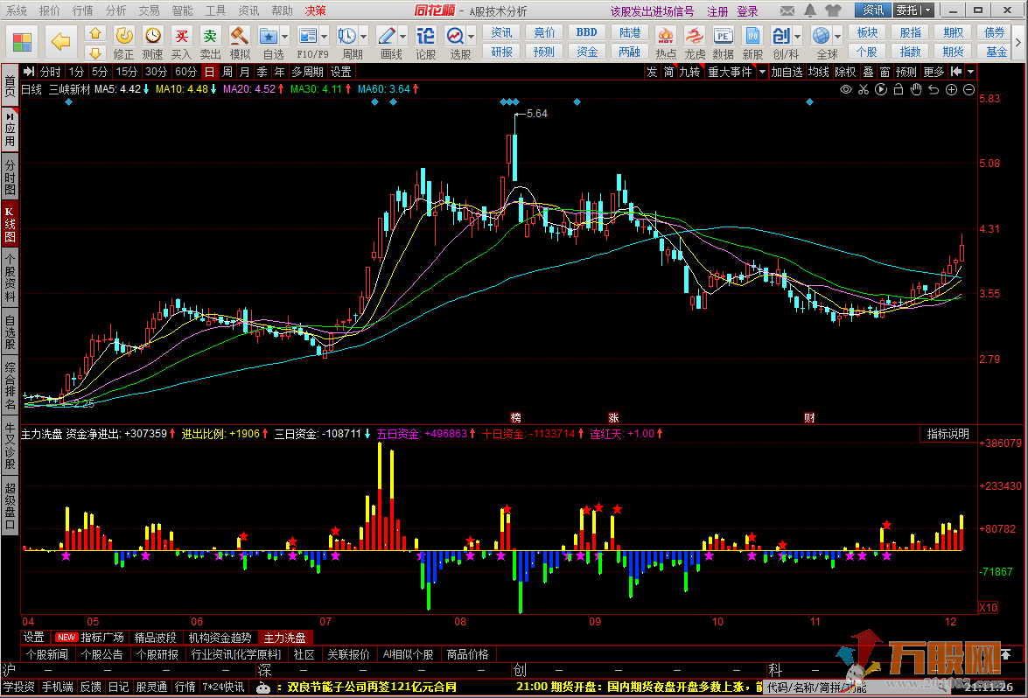Viewport: 1028px width, 698px height.
Task: Switch to the 60分 period tab
Action: coord(185,72)
